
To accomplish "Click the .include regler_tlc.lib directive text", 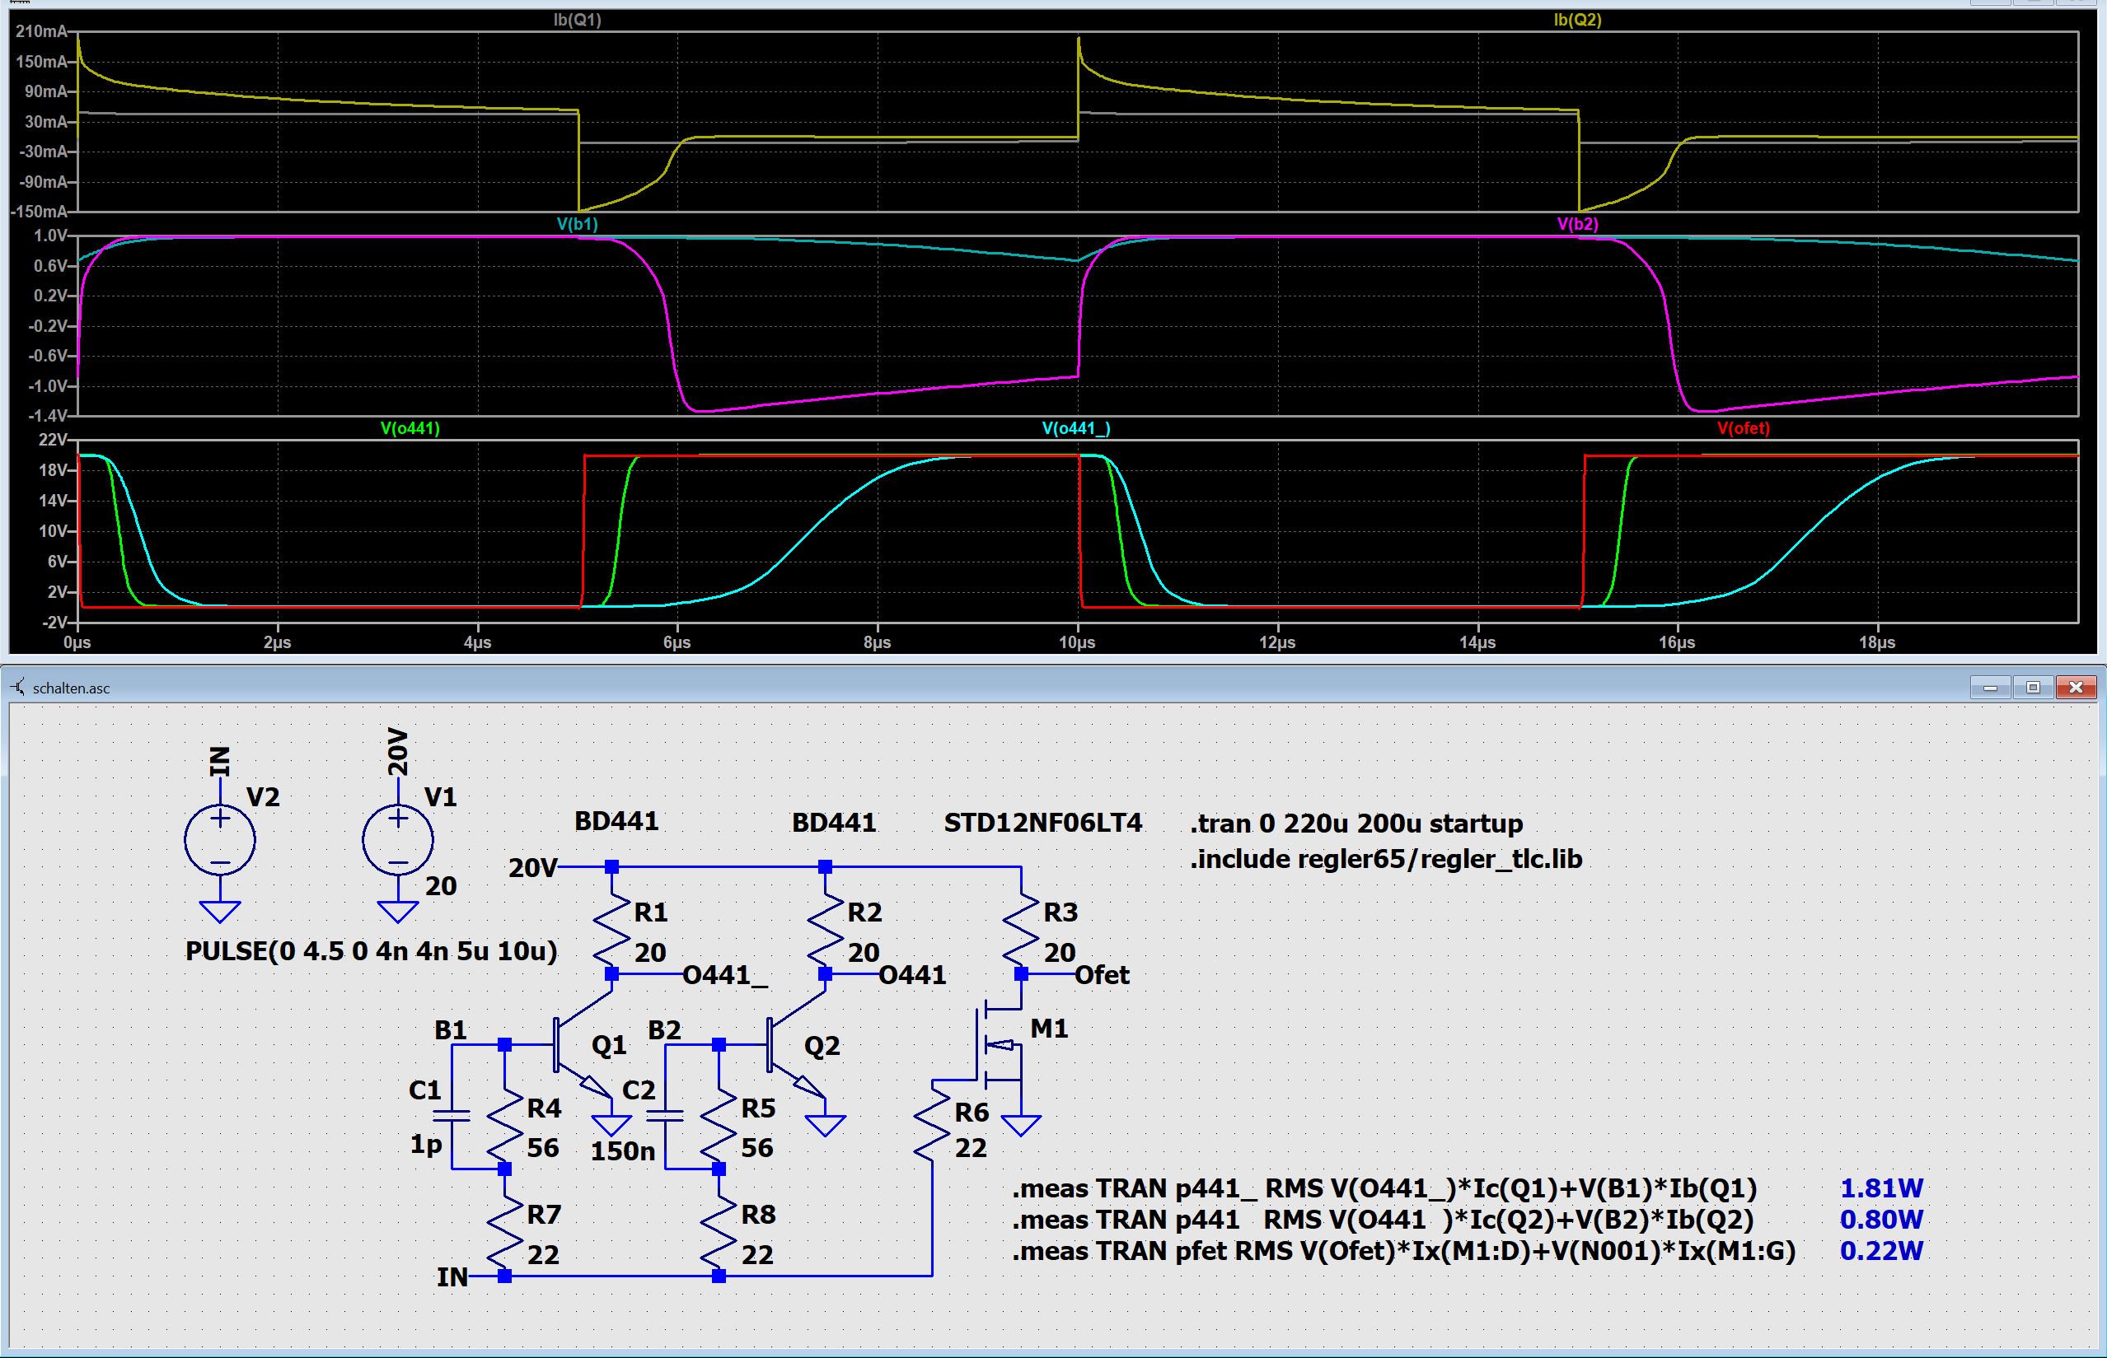I will 1385,859.
